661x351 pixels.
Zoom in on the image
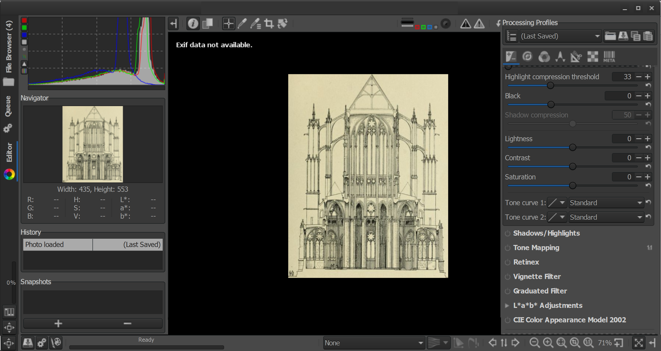point(548,343)
